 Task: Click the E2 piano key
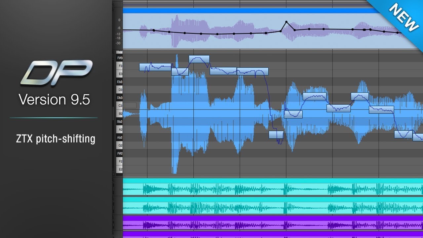119,169
